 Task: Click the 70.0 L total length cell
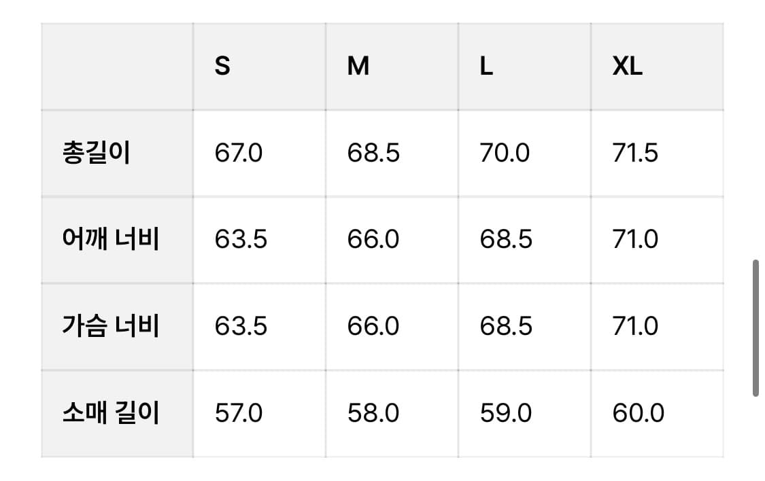(x=505, y=154)
